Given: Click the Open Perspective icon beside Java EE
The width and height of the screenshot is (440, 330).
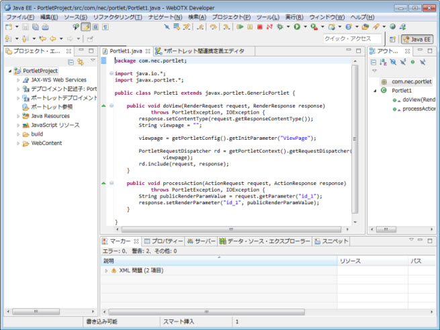Looking at the screenshot, I should 392,39.
